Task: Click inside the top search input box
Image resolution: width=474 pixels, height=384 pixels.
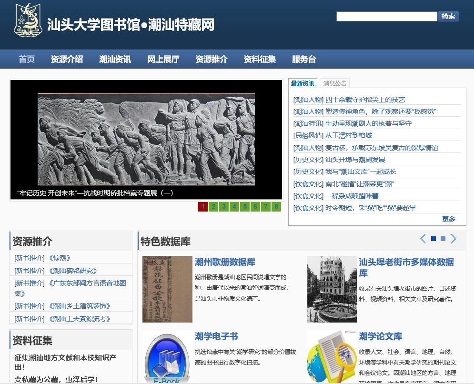Action: coord(386,16)
